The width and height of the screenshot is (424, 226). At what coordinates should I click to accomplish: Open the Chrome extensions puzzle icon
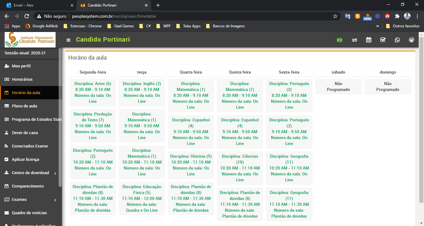click(397, 16)
